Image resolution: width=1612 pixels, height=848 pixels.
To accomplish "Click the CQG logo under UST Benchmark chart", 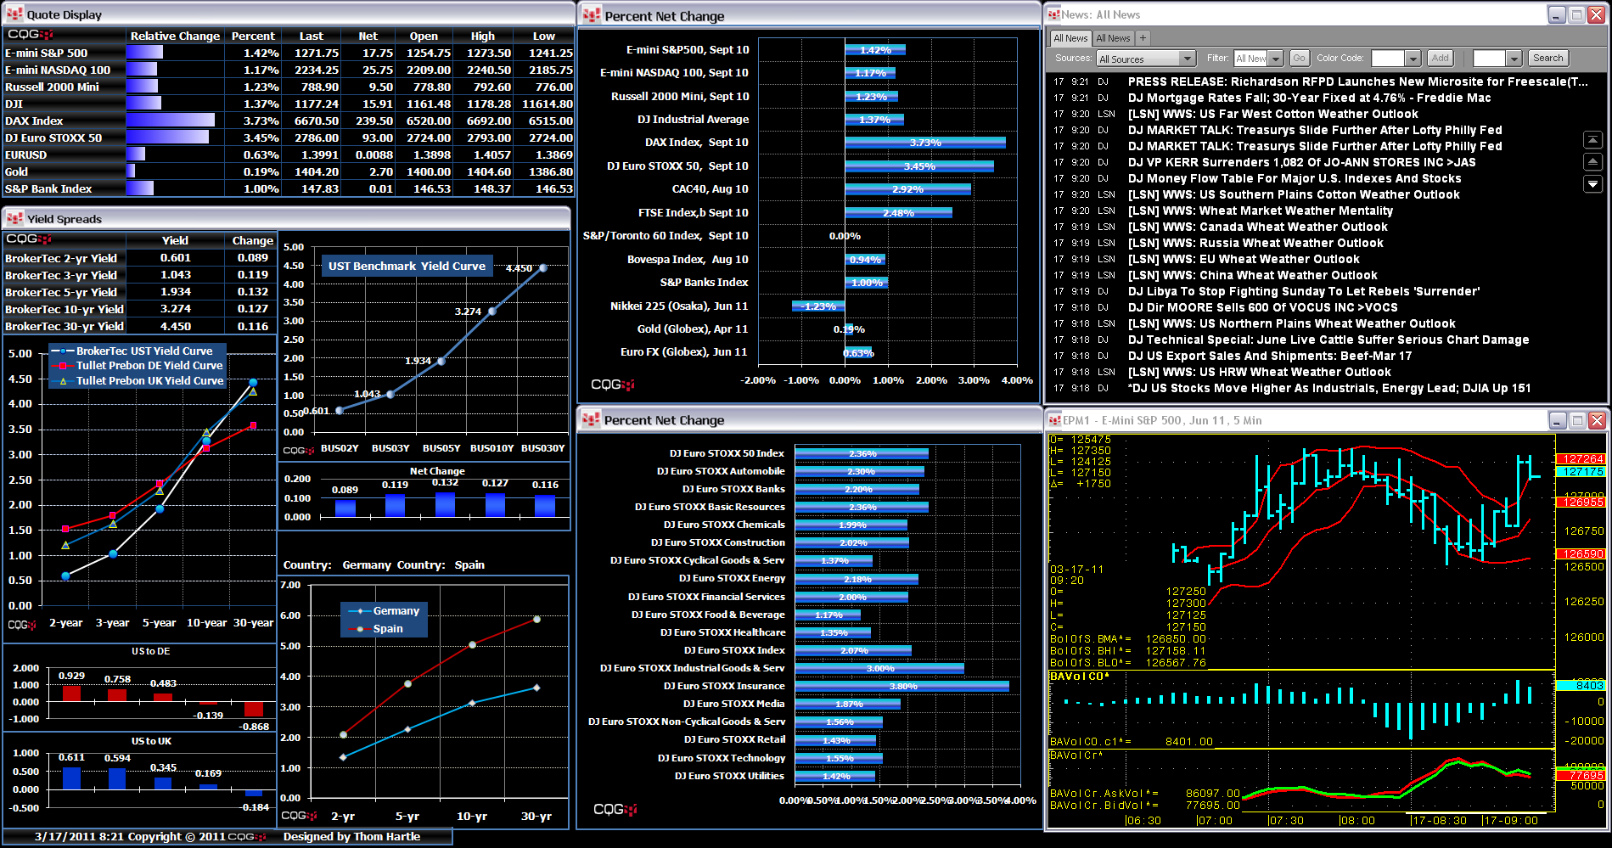I will tap(300, 450).
